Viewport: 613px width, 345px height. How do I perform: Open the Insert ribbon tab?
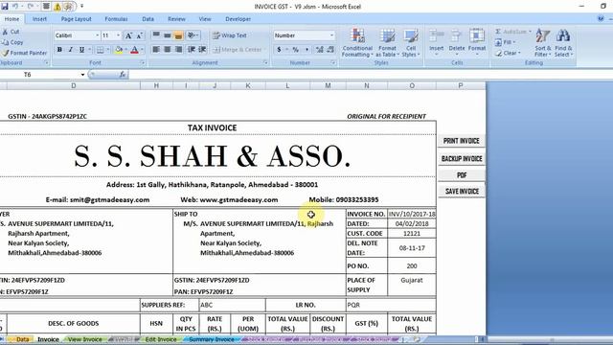click(x=39, y=19)
